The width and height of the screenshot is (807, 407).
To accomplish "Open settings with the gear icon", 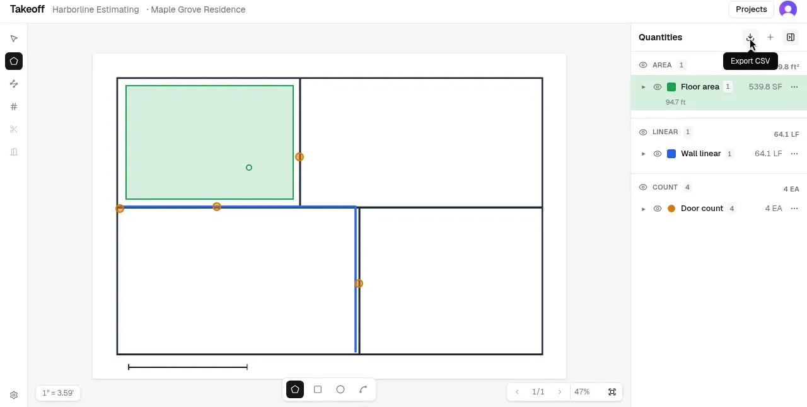I will click(14, 395).
